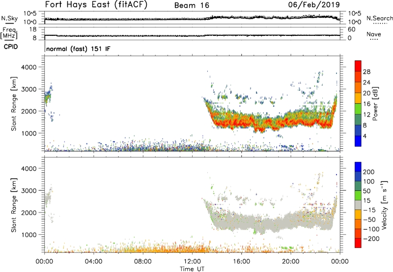Image resolution: width=393 pixels, height=272 pixels.
Task: Select the 'Beam 16' label
Action: [x=192, y=5]
